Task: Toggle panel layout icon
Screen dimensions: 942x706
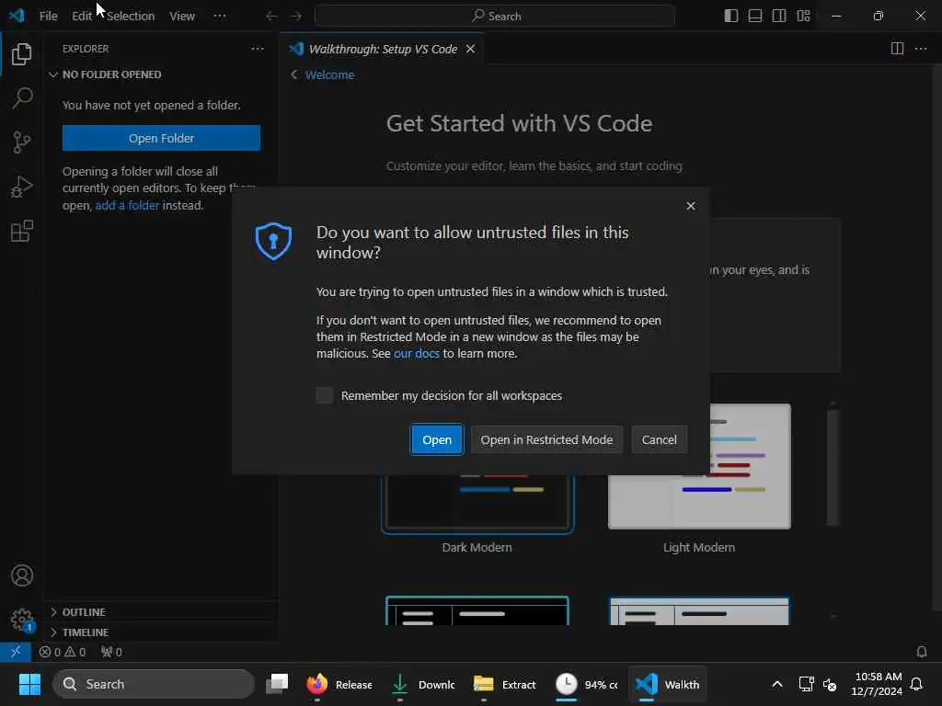Action: 755,16
